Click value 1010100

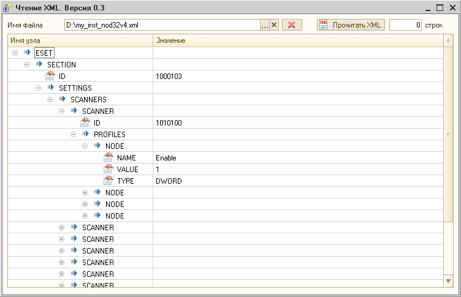[169, 123]
